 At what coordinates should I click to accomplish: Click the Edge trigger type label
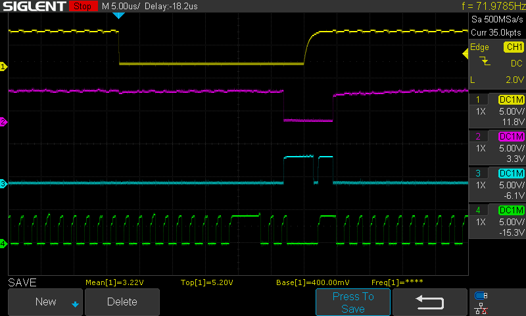[479, 47]
